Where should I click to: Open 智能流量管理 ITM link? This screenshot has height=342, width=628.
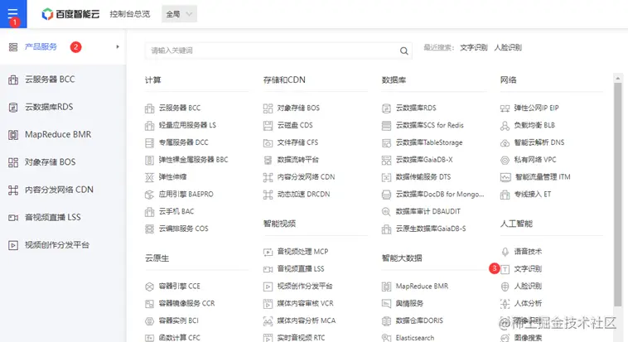[543, 176]
